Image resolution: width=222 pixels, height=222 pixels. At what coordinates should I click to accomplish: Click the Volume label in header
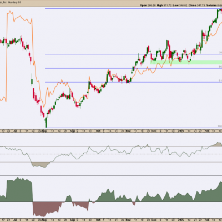[x=211, y=6]
